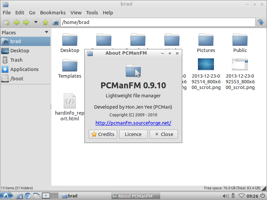Screen dimensions: 267x200
Task: Open the pcmanfm.sourceforge.net link
Action: click(x=133, y=123)
